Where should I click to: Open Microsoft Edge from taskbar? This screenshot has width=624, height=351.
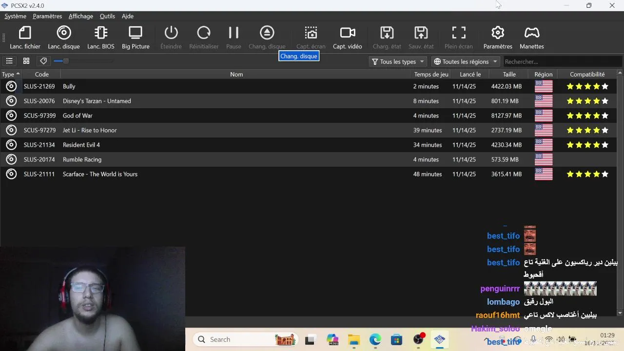point(375,340)
